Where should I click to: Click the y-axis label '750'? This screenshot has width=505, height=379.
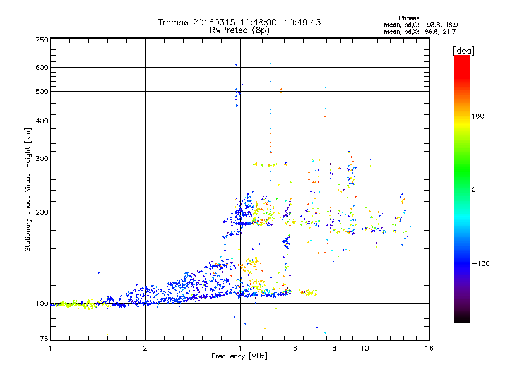pos(42,40)
